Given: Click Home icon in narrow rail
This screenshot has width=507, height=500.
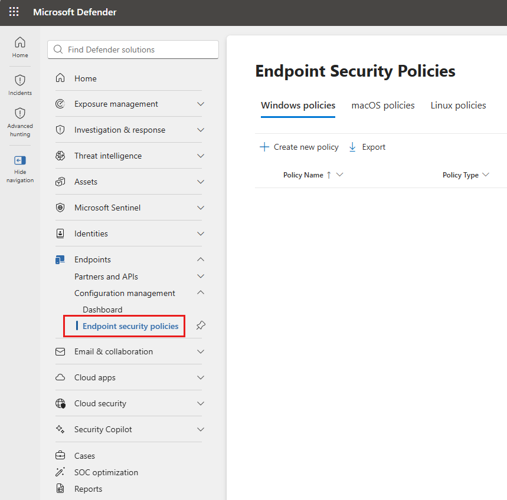Looking at the screenshot, I should [x=20, y=42].
